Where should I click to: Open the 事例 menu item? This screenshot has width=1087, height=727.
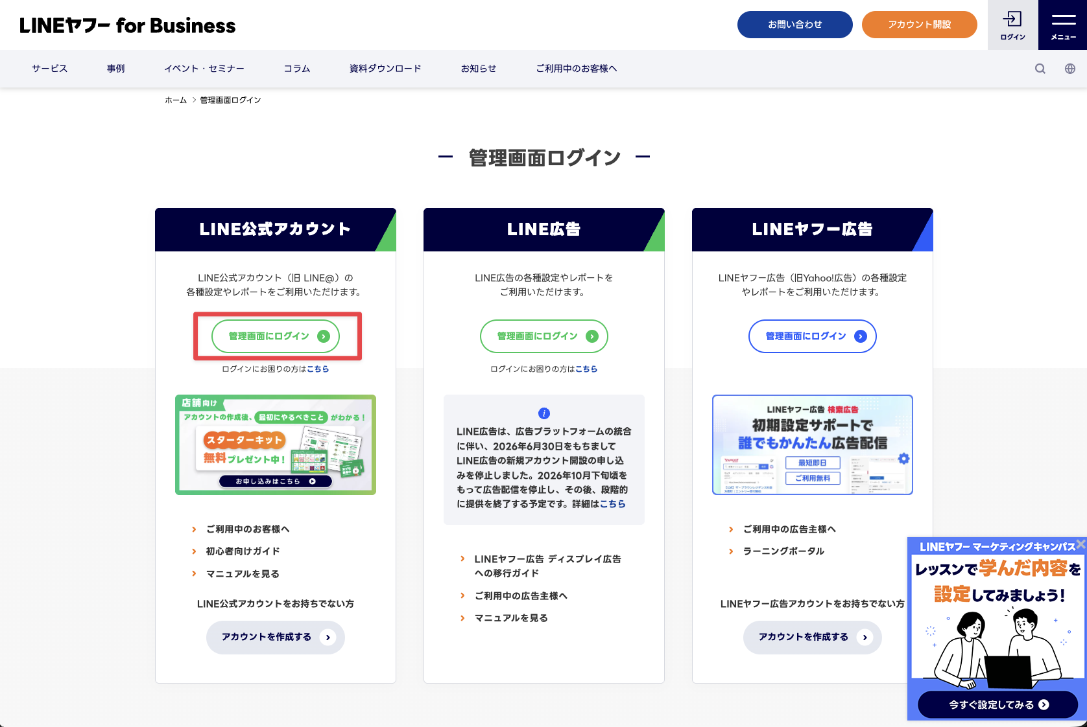coord(116,69)
